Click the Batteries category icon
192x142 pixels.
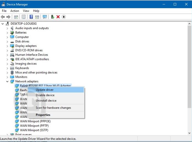pyautogui.click(x=12, y=33)
